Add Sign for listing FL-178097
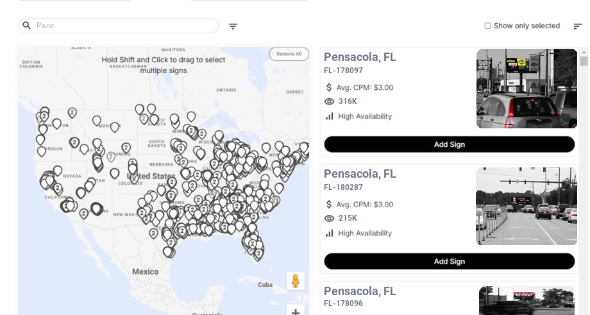Viewport: 590px width, 315px height. click(x=449, y=144)
